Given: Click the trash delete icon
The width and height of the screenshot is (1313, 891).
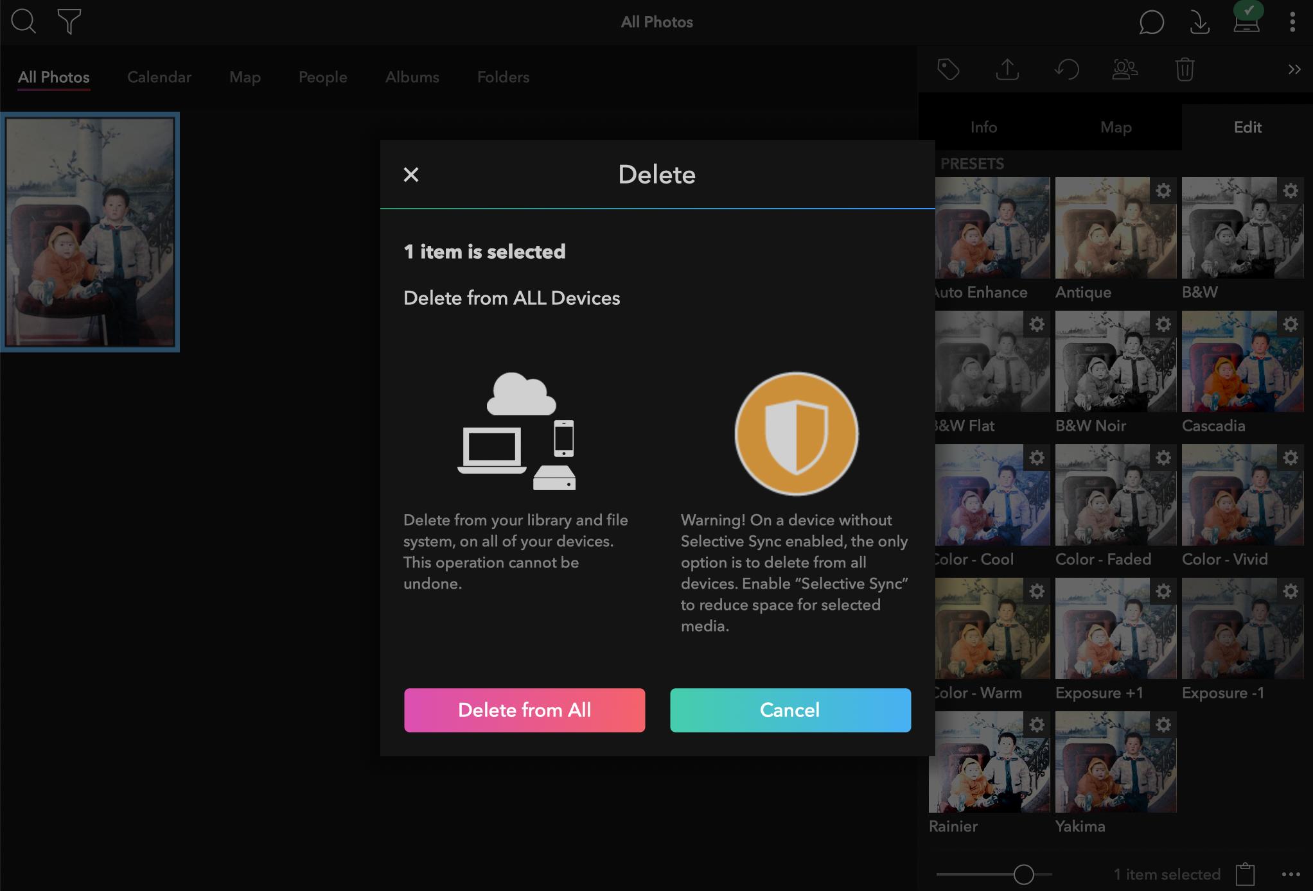Looking at the screenshot, I should (1185, 69).
